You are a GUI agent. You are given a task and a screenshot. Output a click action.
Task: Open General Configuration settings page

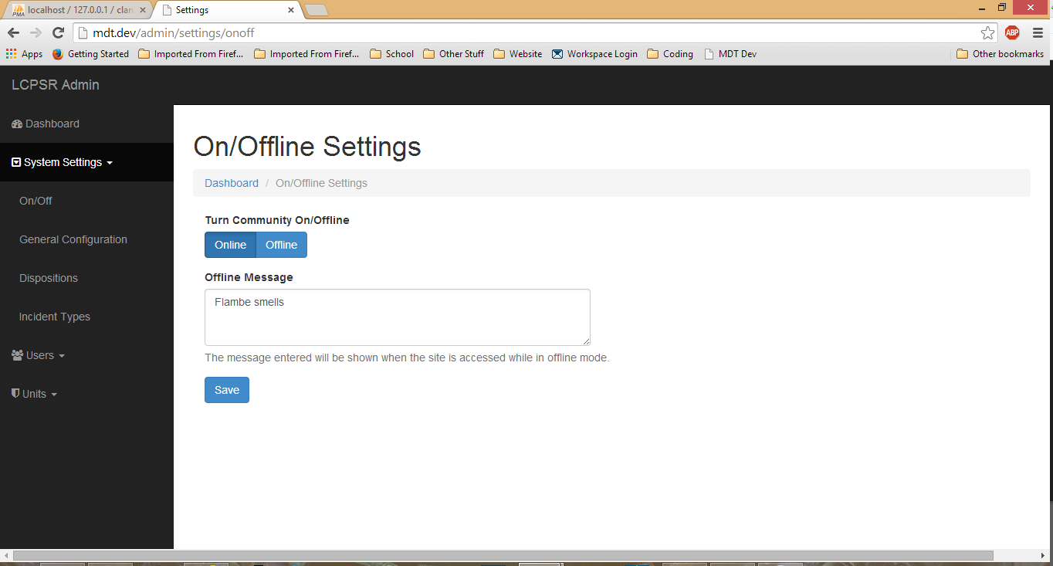click(73, 239)
